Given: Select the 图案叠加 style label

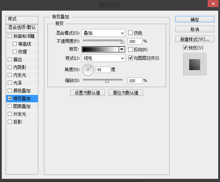Looking at the screenshot, I should coord(22,106).
